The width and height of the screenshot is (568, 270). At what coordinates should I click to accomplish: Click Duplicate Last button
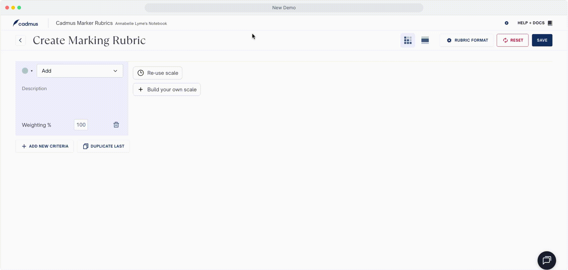104,146
